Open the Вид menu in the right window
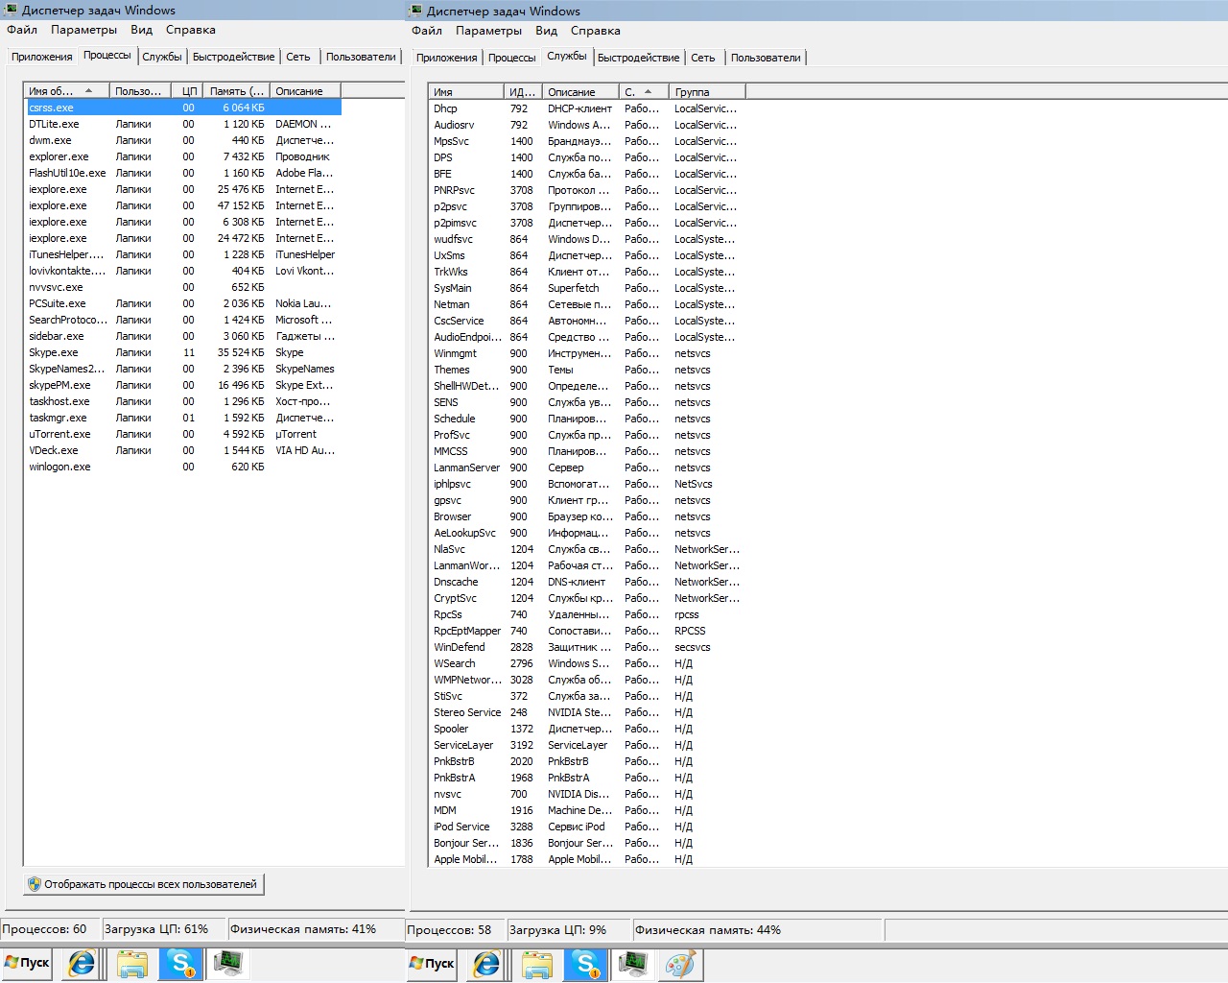The image size is (1228, 983). click(546, 31)
